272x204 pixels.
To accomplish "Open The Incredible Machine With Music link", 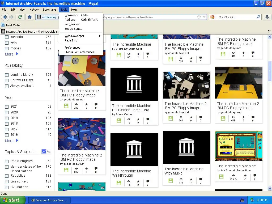I will pyautogui.click(x=184, y=171).
